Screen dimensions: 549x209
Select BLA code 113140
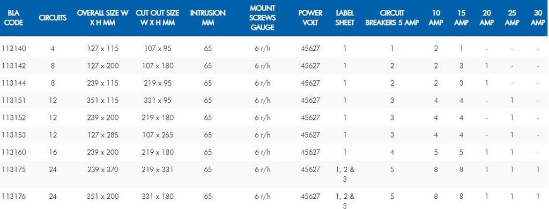[x=14, y=48]
